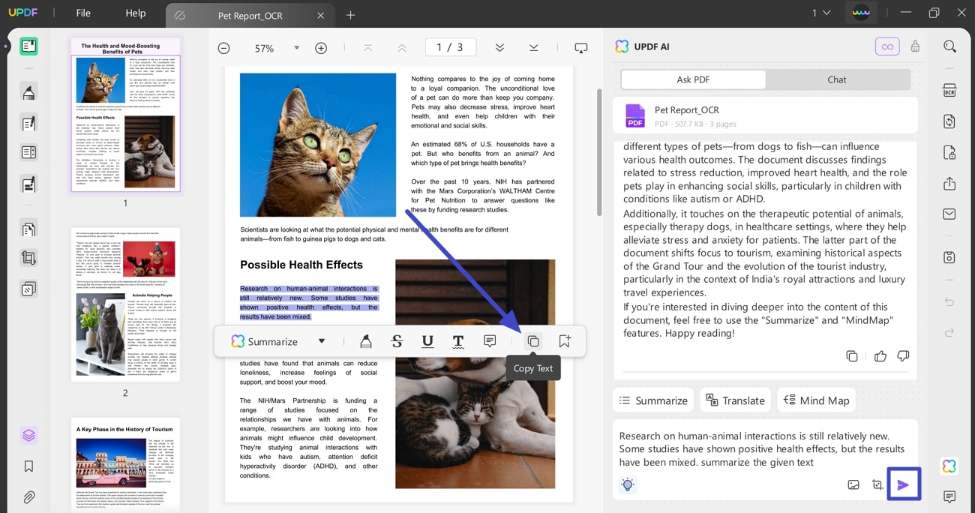975x513 pixels.
Task: Open the File menu
Action: [82, 13]
